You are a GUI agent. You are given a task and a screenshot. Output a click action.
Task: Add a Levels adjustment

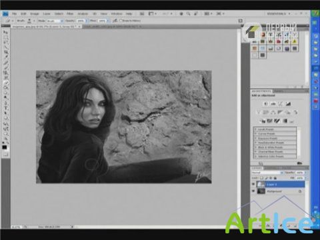pyautogui.click(x=273, y=104)
